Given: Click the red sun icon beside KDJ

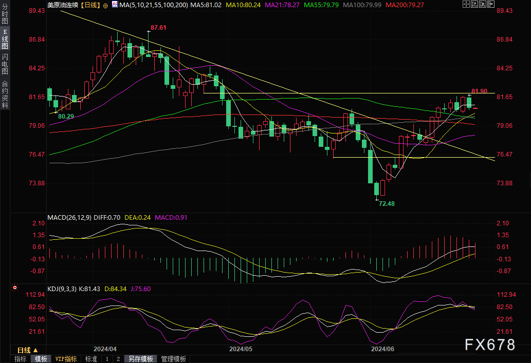Looking at the screenshot, I should pos(14,289).
